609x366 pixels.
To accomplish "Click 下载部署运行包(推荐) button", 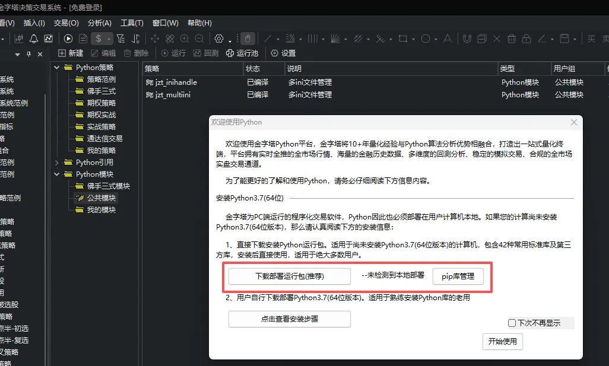I will click(x=289, y=276).
